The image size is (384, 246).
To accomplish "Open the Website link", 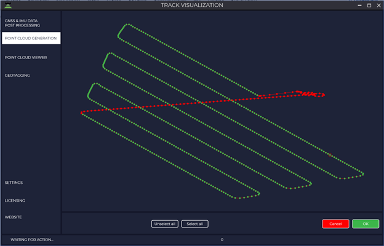I will pyautogui.click(x=14, y=217).
